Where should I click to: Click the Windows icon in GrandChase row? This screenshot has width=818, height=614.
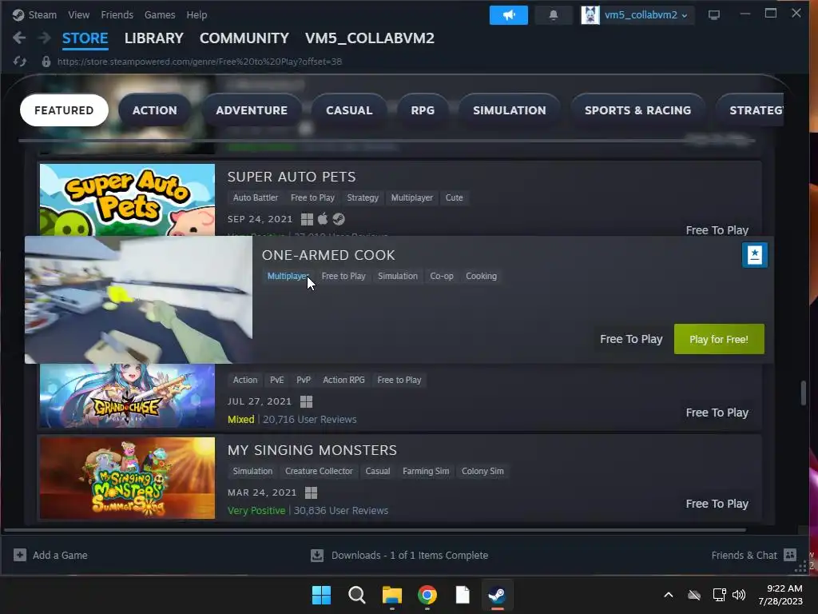pos(306,401)
